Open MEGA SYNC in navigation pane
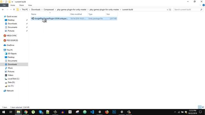The width and height of the screenshot is (205, 115). click(x=12, y=35)
